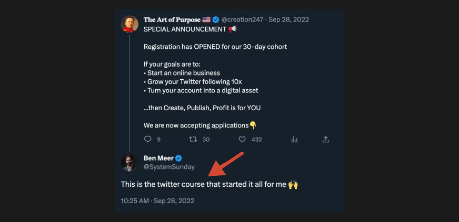Click the megaphone emoji after SPECIAL ANNOUNCEMENT
Viewport: 459px width, 222px height.
pos(233,29)
